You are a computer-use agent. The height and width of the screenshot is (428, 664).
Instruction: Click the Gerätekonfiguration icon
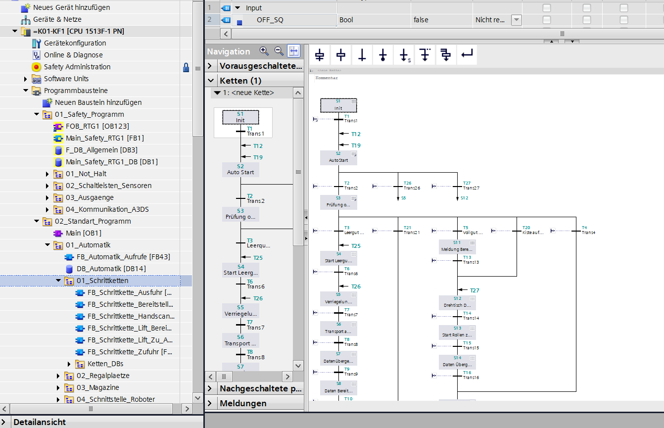click(x=36, y=43)
